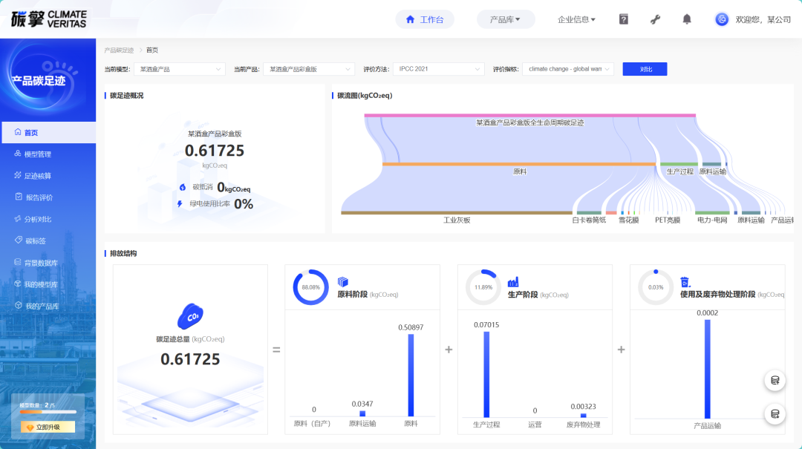
Task: Go to 模型管理 in the sidebar
Action: click(x=37, y=154)
